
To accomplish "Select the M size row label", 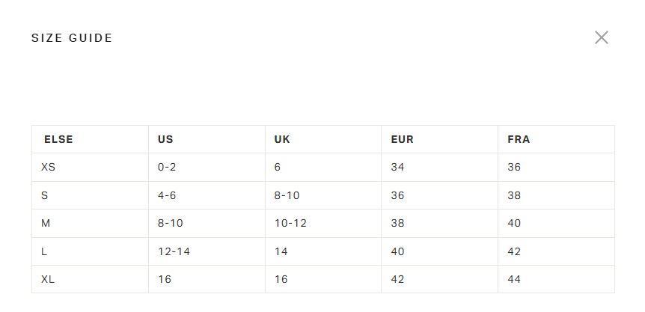I will pyautogui.click(x=46, y=223).
